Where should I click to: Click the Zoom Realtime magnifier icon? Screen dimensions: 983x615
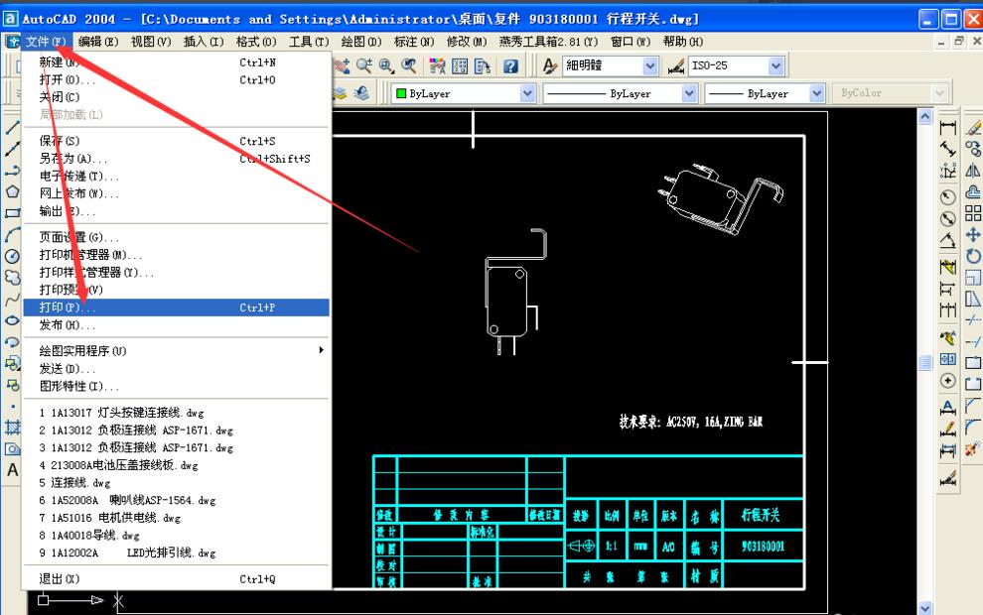(x=364, y=65)
